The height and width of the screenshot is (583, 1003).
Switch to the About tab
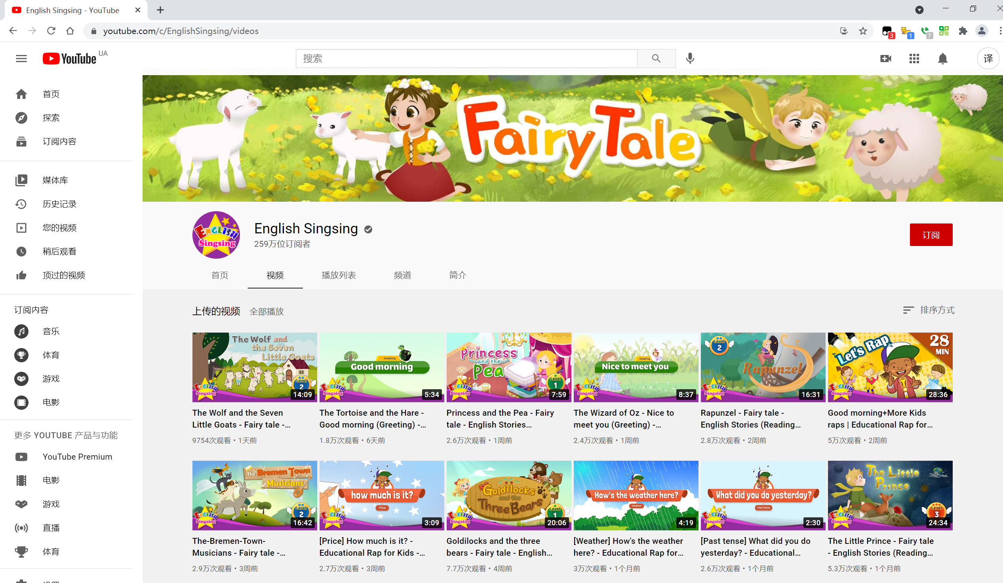pyautogui.click(x=457, y=275)
